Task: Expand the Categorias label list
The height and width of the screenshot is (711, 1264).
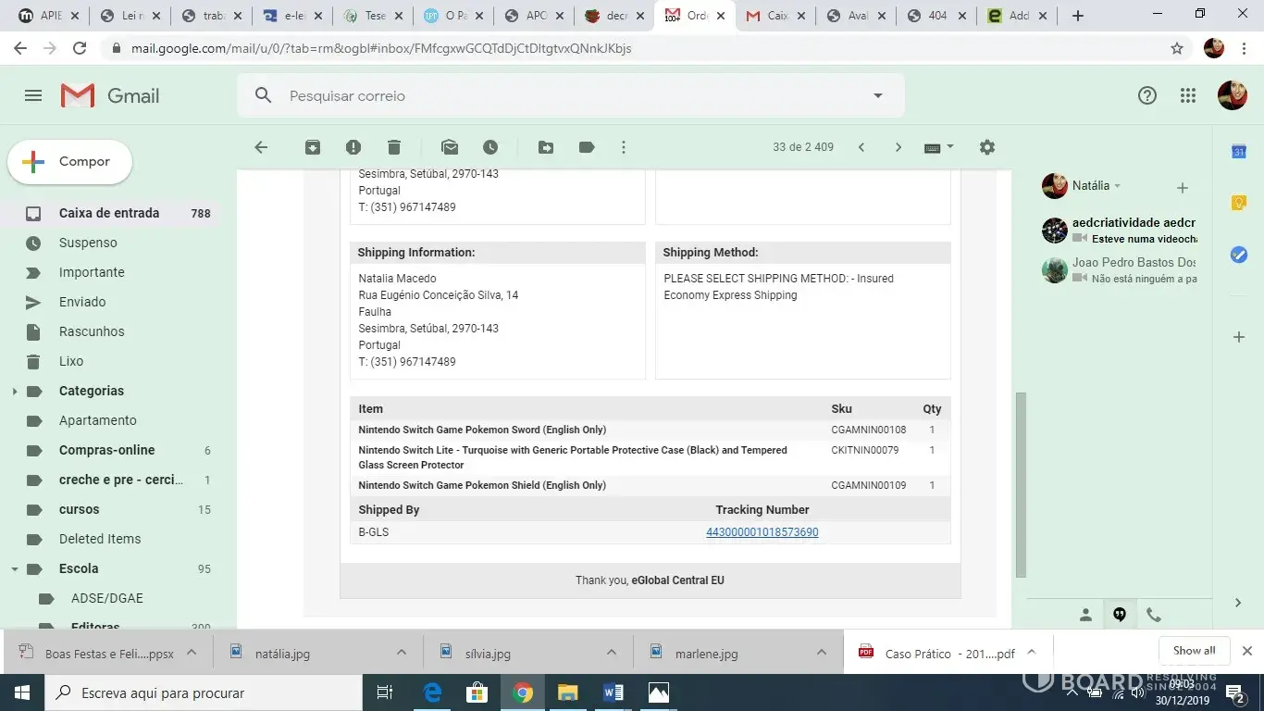Action: click(14, 392)
